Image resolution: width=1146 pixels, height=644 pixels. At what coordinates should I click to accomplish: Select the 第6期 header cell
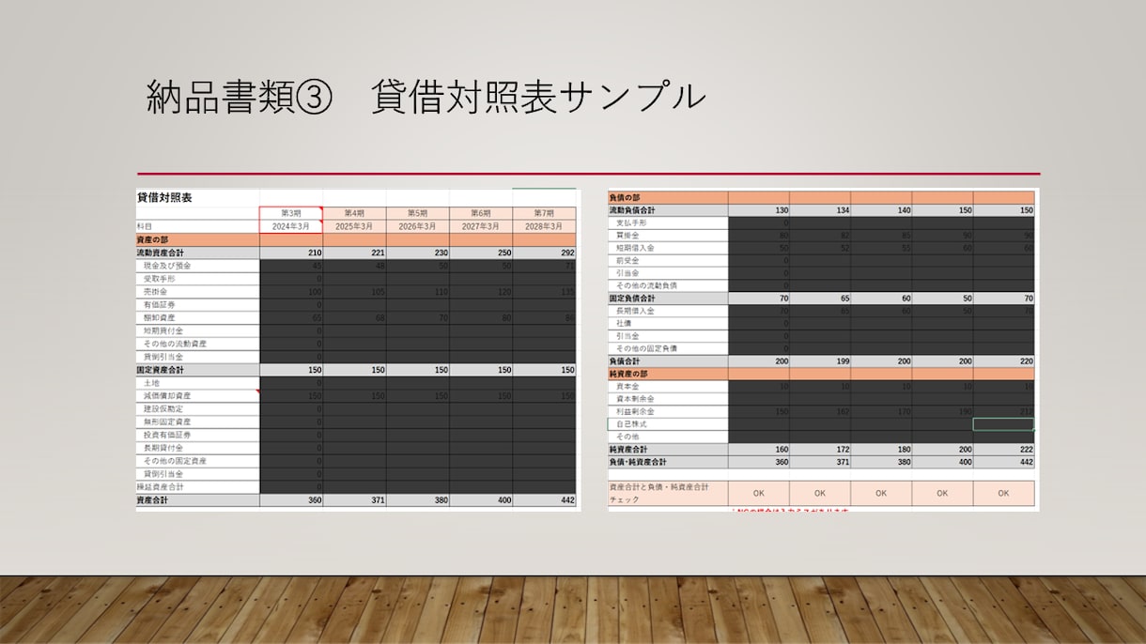coord(480,213)
